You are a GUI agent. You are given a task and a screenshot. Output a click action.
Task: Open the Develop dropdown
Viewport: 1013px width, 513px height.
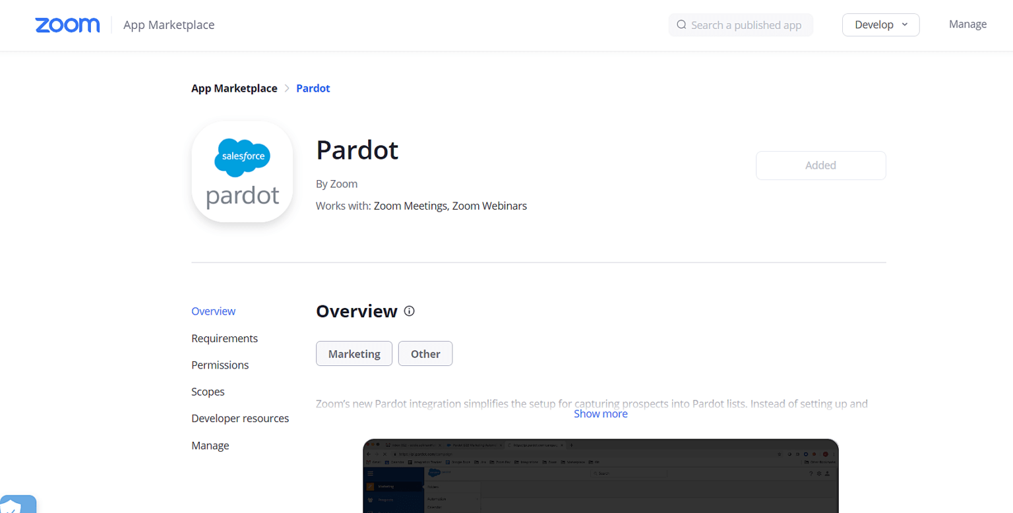tap(880, 24)
